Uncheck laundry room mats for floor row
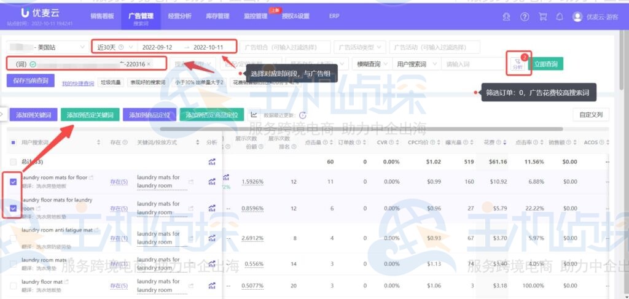 tap(14, 182)
